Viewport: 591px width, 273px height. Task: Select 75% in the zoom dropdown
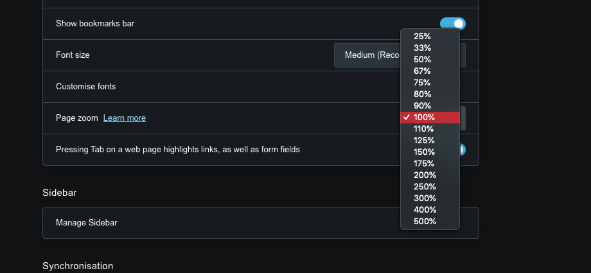pyautogui.click(x=423, y=83)
